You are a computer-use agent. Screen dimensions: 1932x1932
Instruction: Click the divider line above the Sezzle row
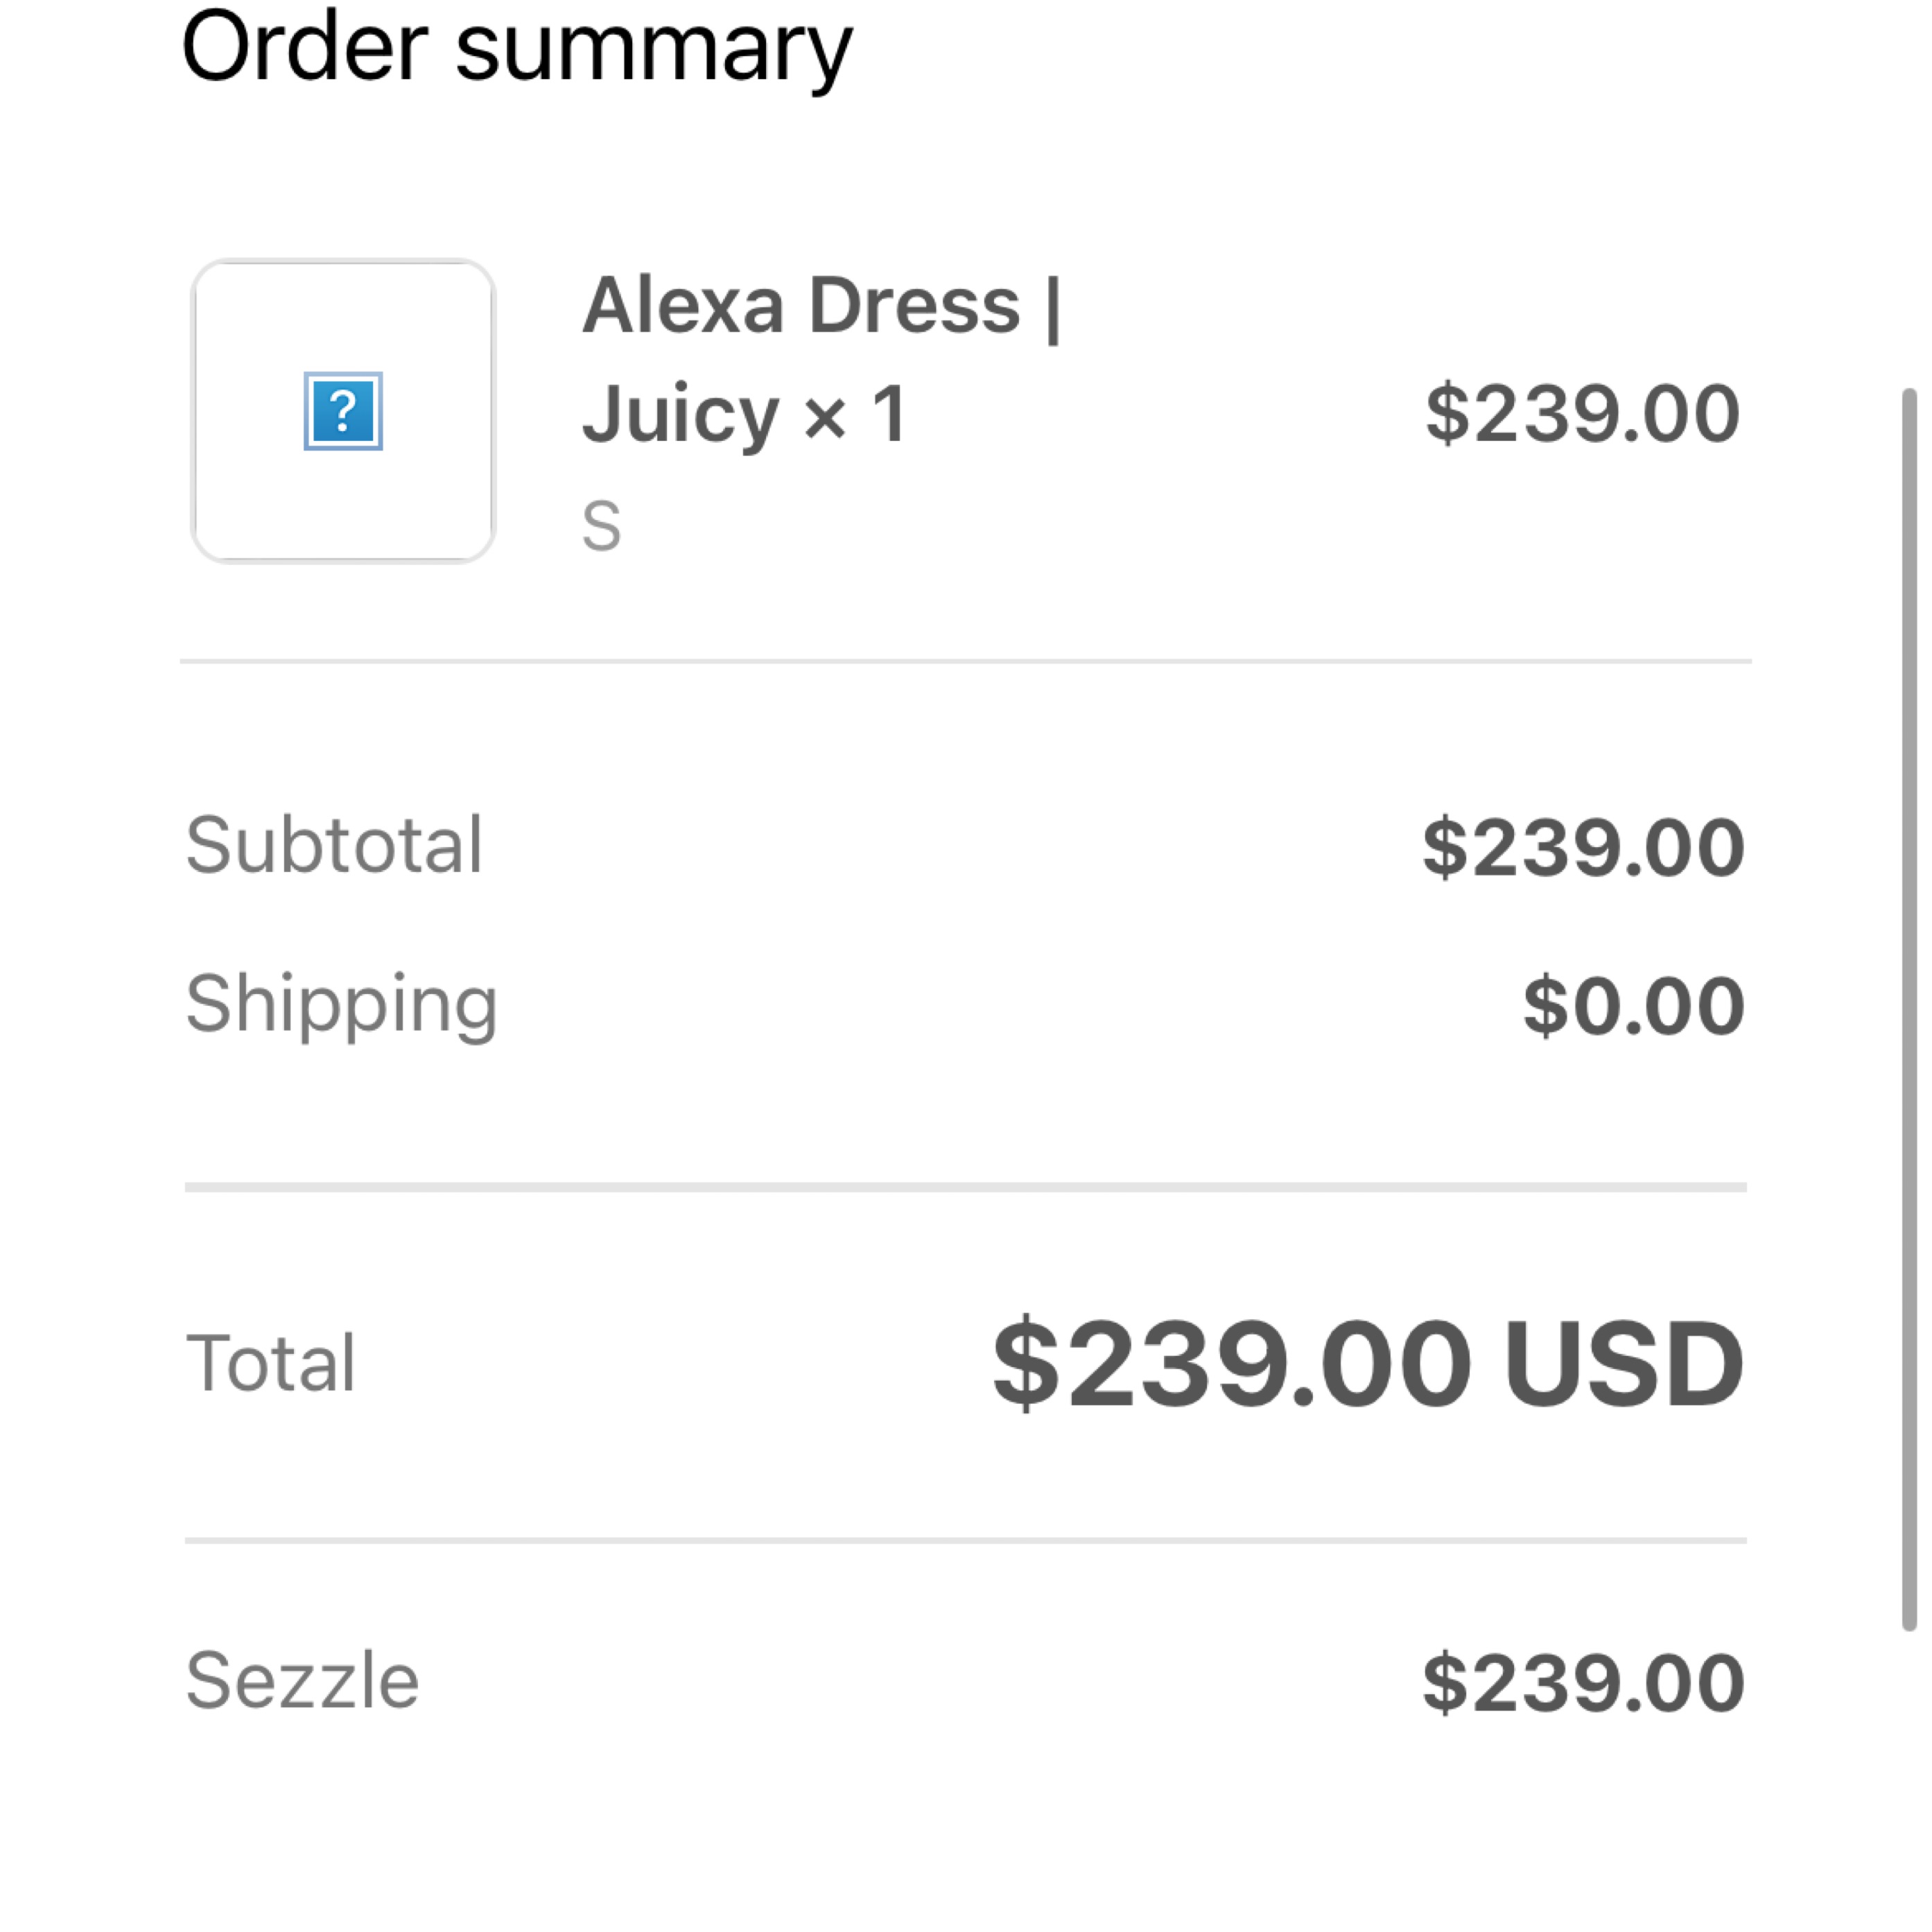(965, 1541)
